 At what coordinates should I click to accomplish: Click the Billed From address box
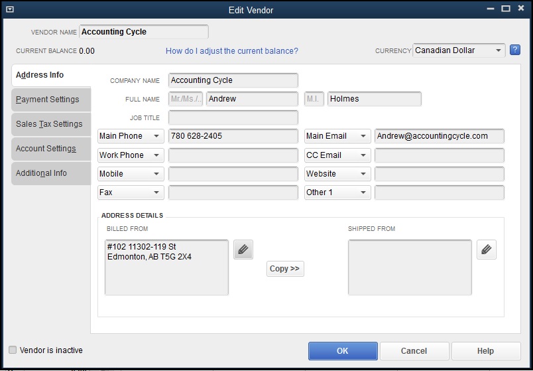point(166,267)
